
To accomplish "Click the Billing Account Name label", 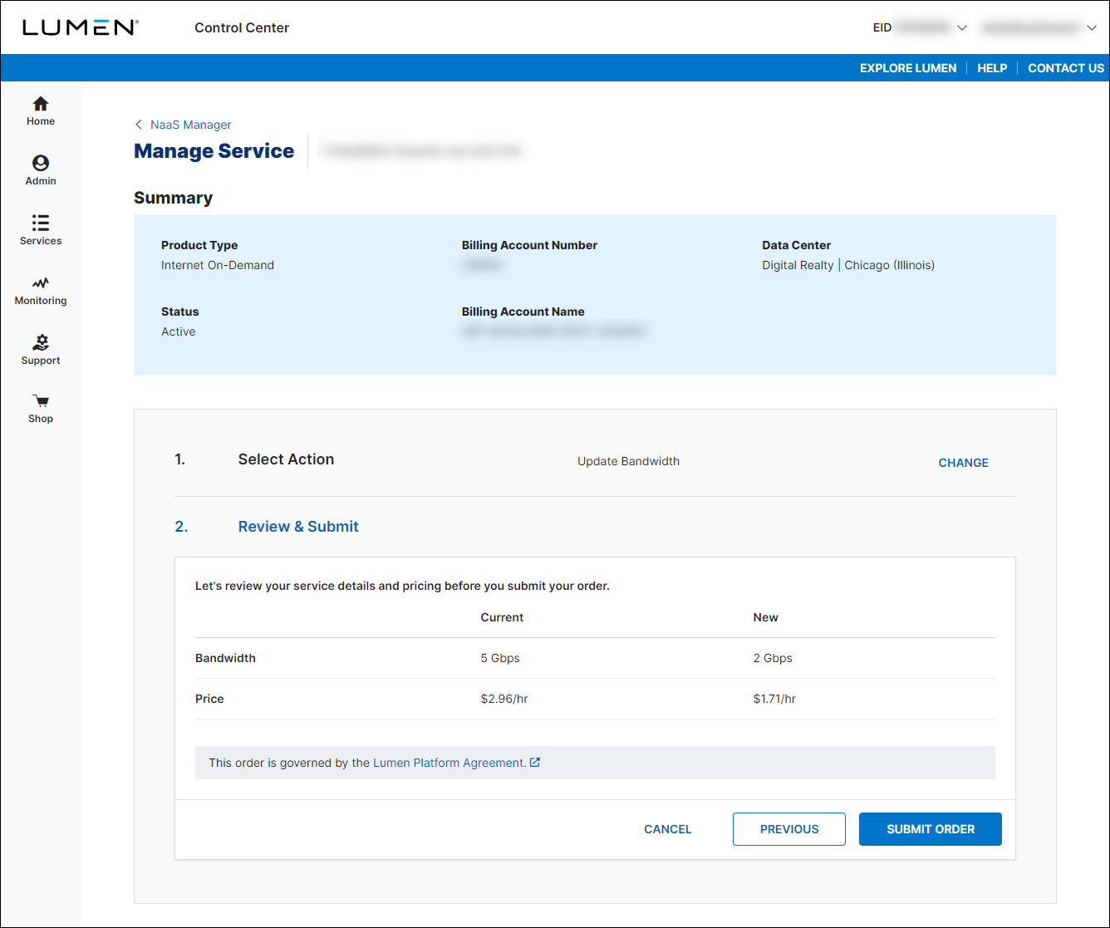I will (523, 312).
